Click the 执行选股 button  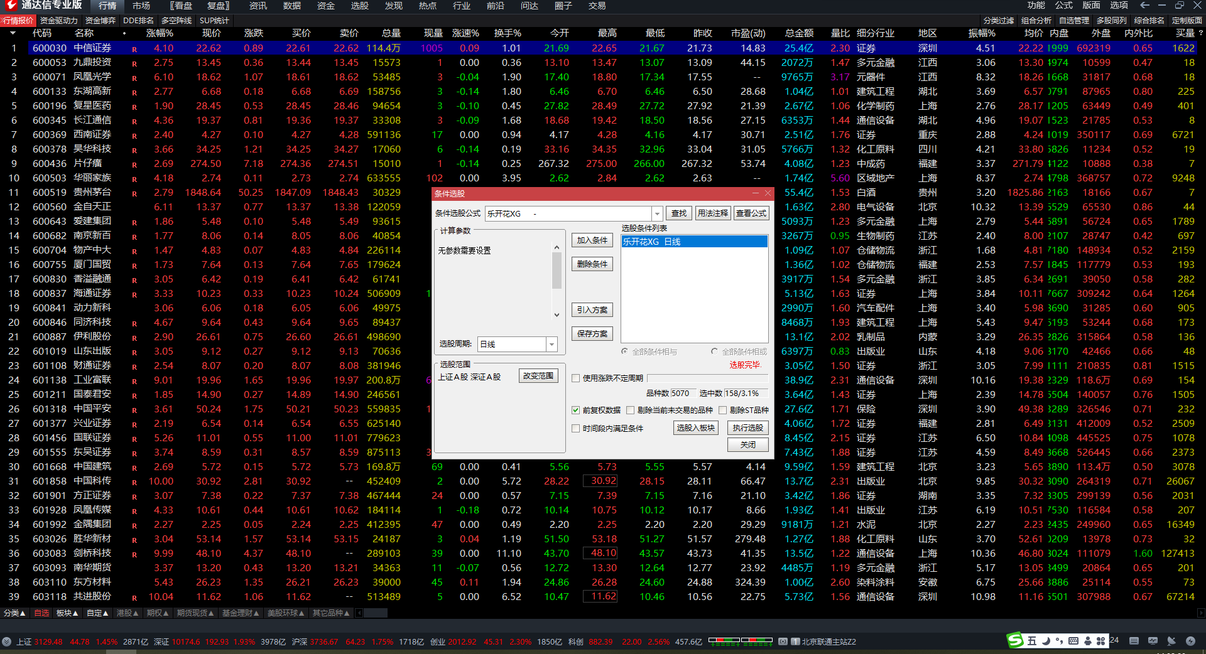tap(747, 428)
